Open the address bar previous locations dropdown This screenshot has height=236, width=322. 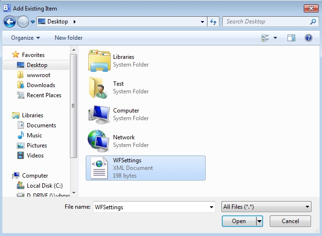point(203,22)
